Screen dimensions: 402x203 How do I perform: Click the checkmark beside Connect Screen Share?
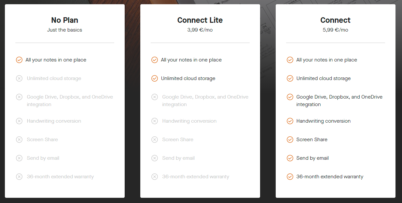point(290,140)
